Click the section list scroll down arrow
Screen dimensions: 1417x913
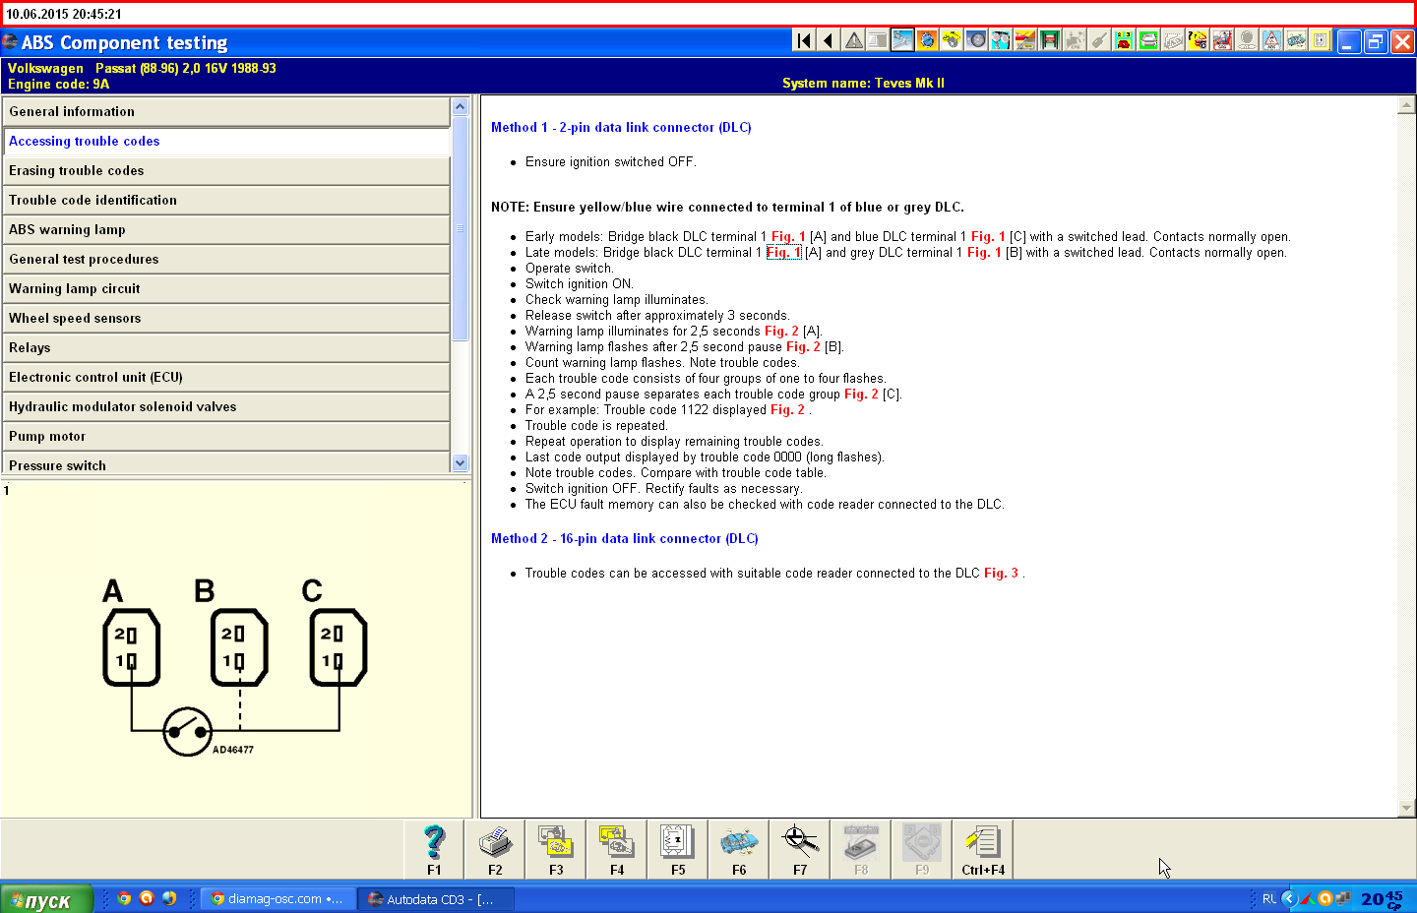point(460,462)
